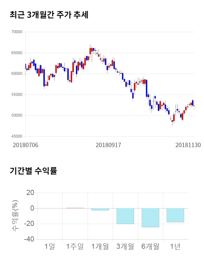The width and height of the screenshot is (204, 258).
Task: Select the 1년 return bar
Action: coord(175,215)
